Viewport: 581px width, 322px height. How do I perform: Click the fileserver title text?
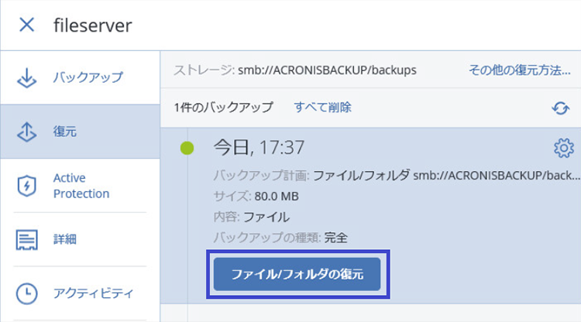(93, 25)
